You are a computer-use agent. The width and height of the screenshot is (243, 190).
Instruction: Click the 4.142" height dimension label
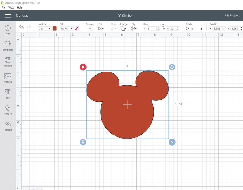179,104
